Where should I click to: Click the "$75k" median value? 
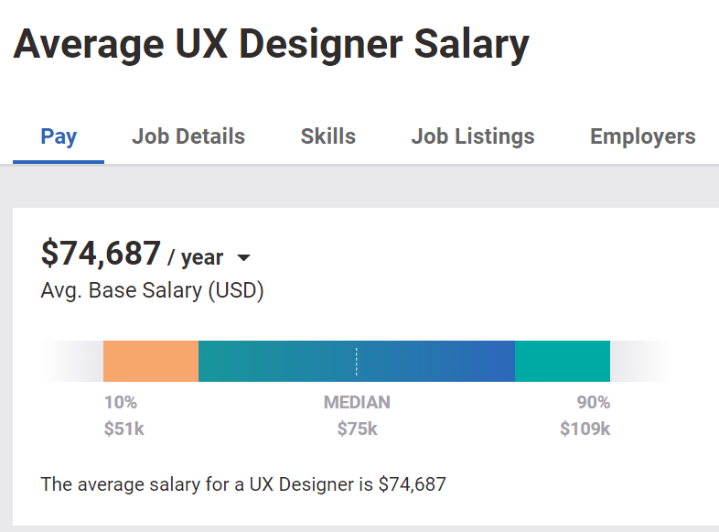[357, 429]
